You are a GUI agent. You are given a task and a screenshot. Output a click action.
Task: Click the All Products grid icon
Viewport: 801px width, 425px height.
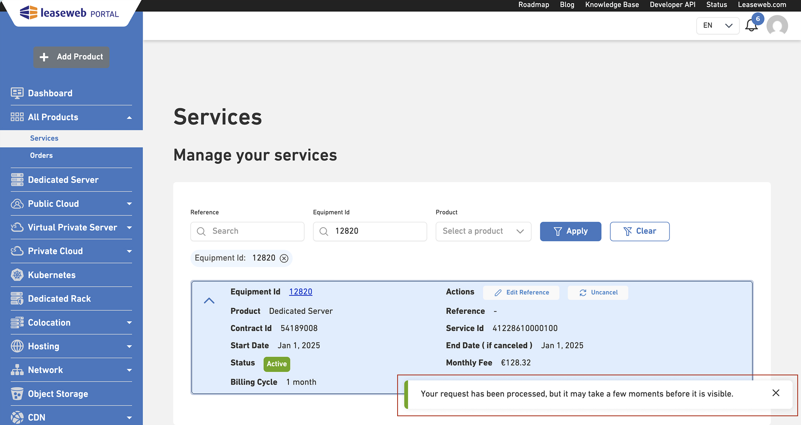pyautogui.click(x=17, y=117)
